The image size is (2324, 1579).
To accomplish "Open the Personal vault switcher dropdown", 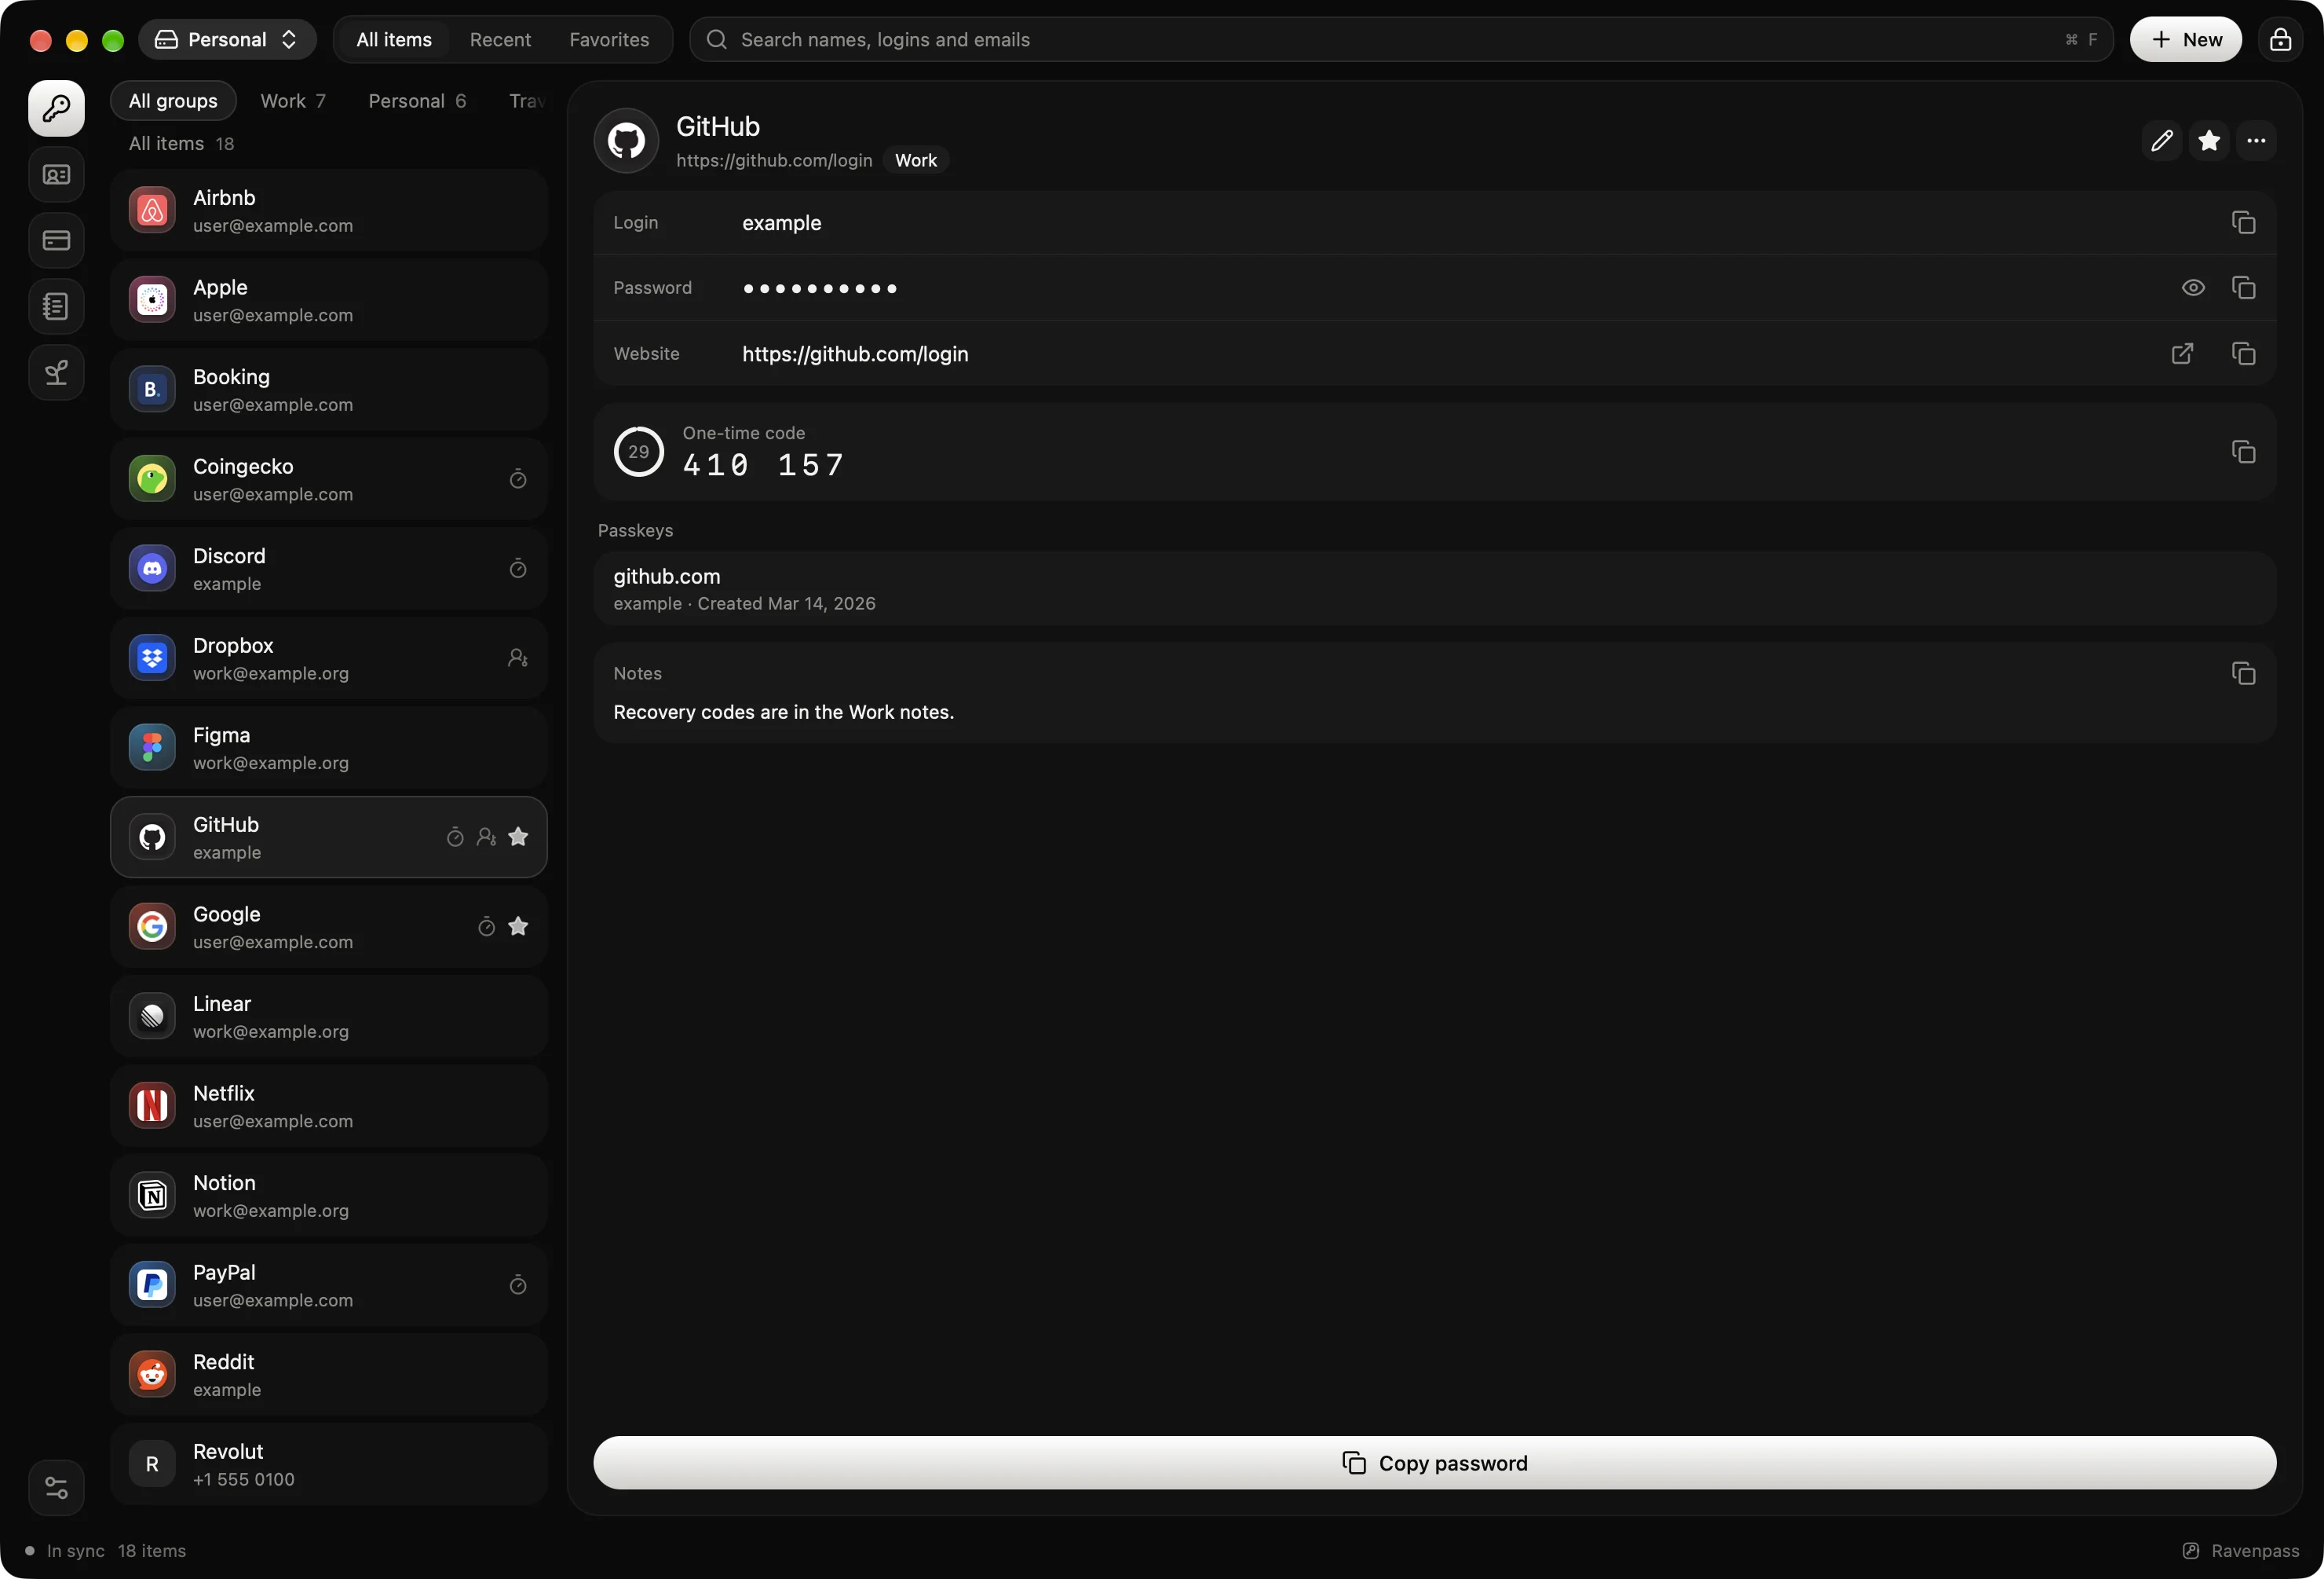I will [227, 39].
